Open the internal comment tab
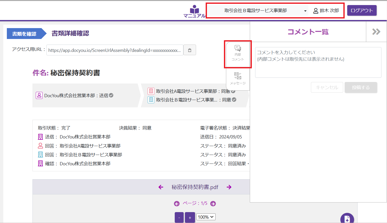The width and height of the screenshot is (387, 223). [x=238, y=54]
